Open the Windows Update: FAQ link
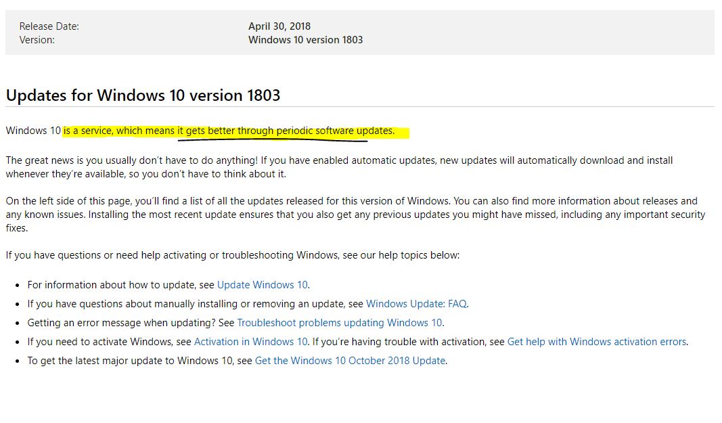This screenshot has height=423, width=722. 416,304
